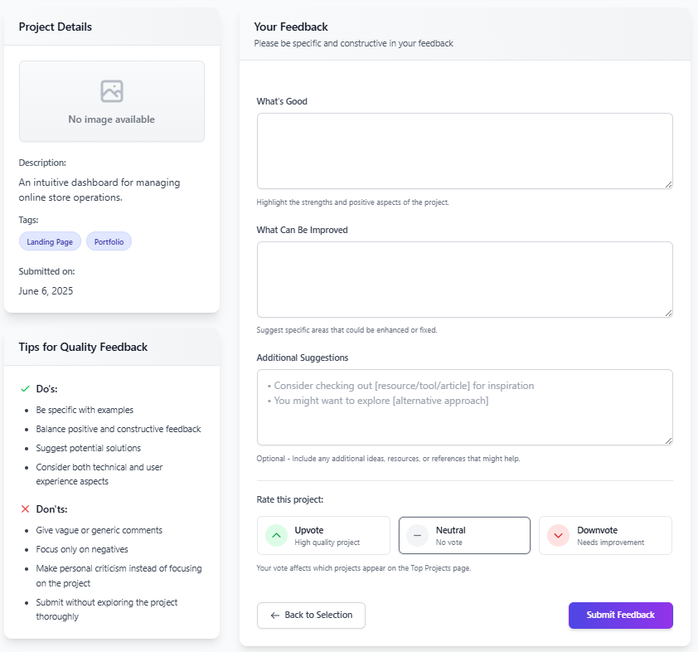
Task: Click the Landing Page tag
Action: [x=50, y=241]
